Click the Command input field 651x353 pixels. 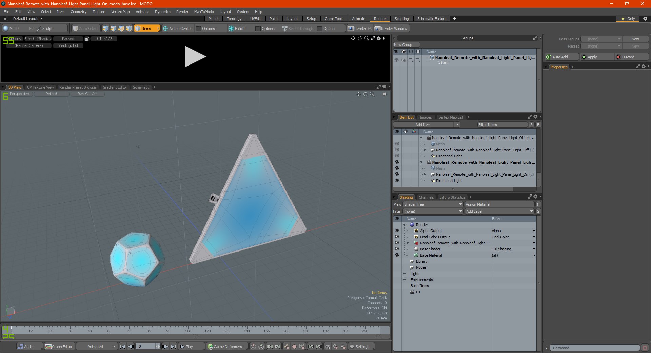click(594, 348)
